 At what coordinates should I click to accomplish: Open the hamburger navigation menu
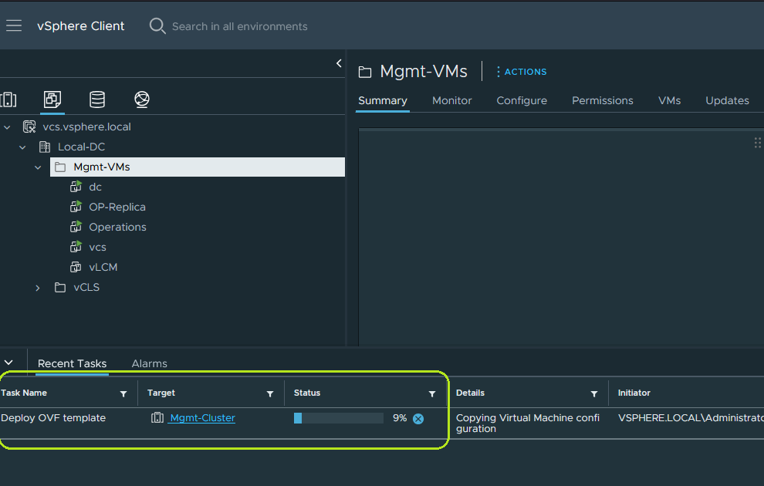click(x=14, y=25)
